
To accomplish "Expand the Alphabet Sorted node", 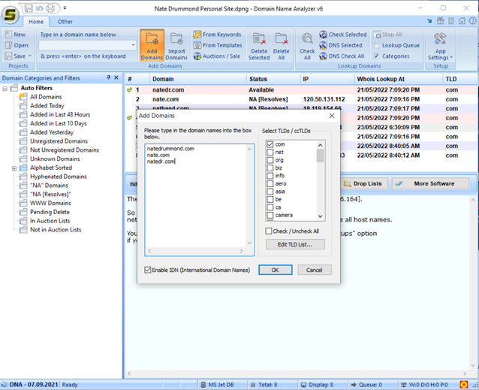I will pyautogui.click(x=14, y=168).
